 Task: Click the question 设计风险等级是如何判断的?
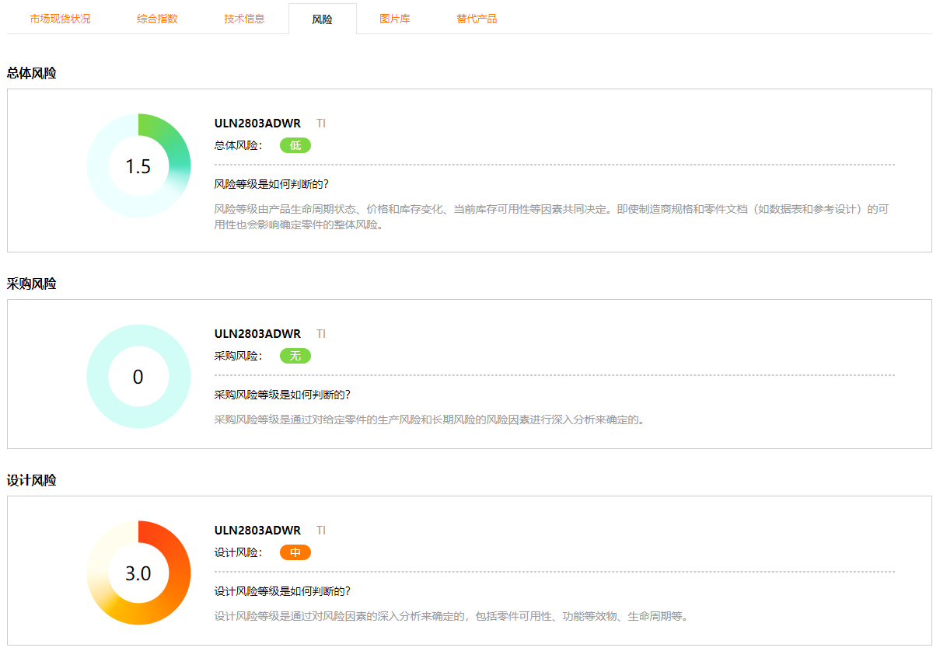283,591
